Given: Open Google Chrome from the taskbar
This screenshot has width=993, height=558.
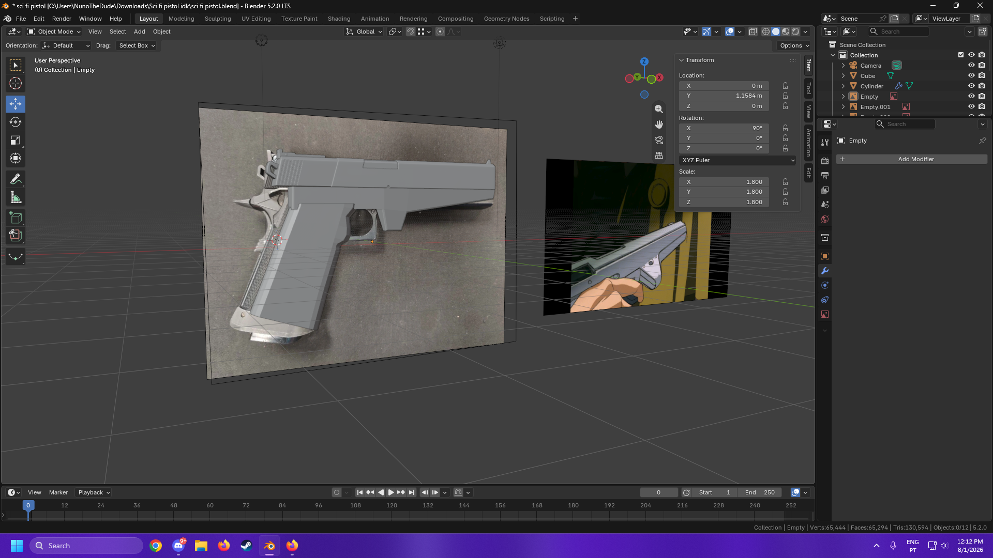Looking at the screenshot, I should coord(156,546).
